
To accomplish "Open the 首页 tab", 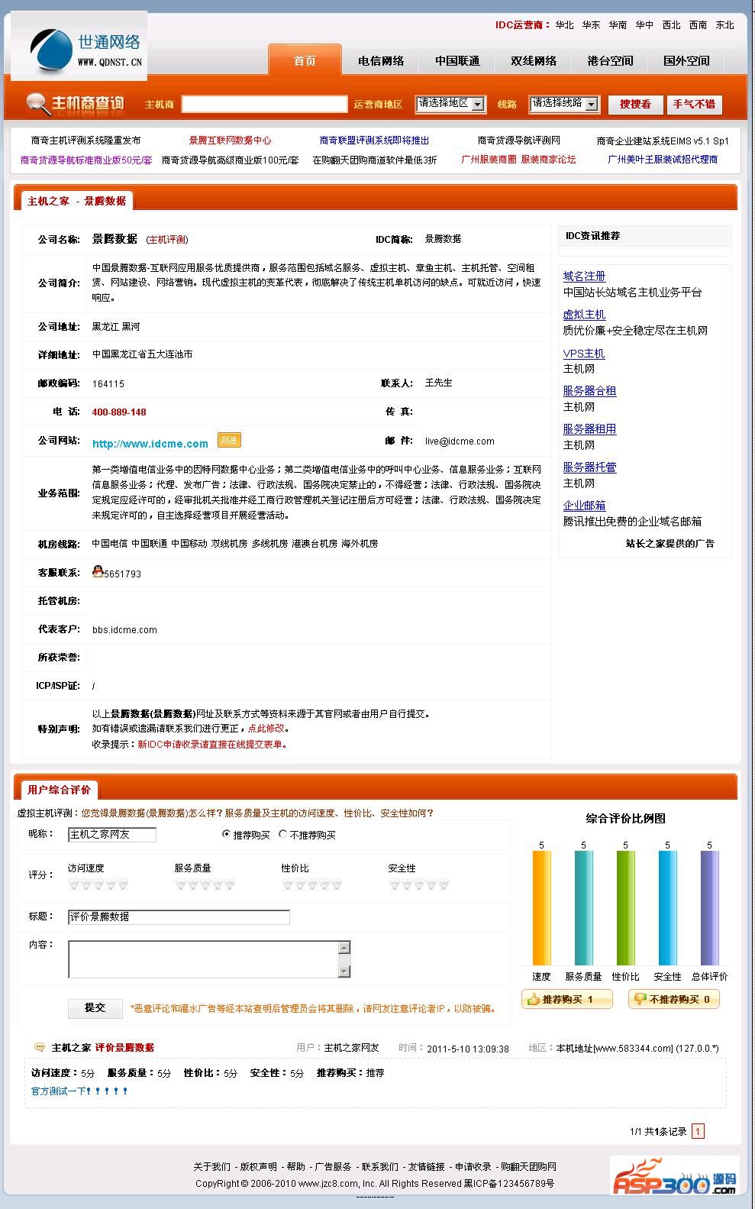I will point(305,60).
